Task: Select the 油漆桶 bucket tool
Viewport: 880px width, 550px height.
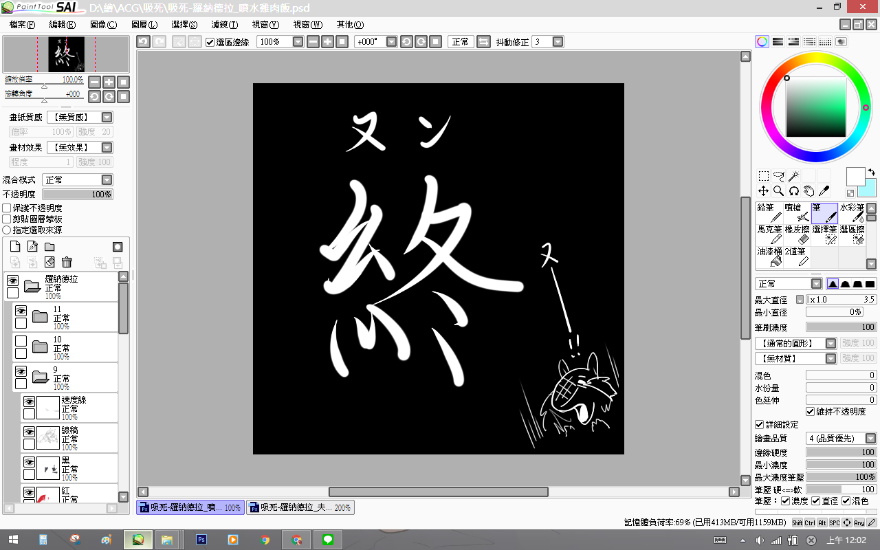Action: click(x=769, y=257)
